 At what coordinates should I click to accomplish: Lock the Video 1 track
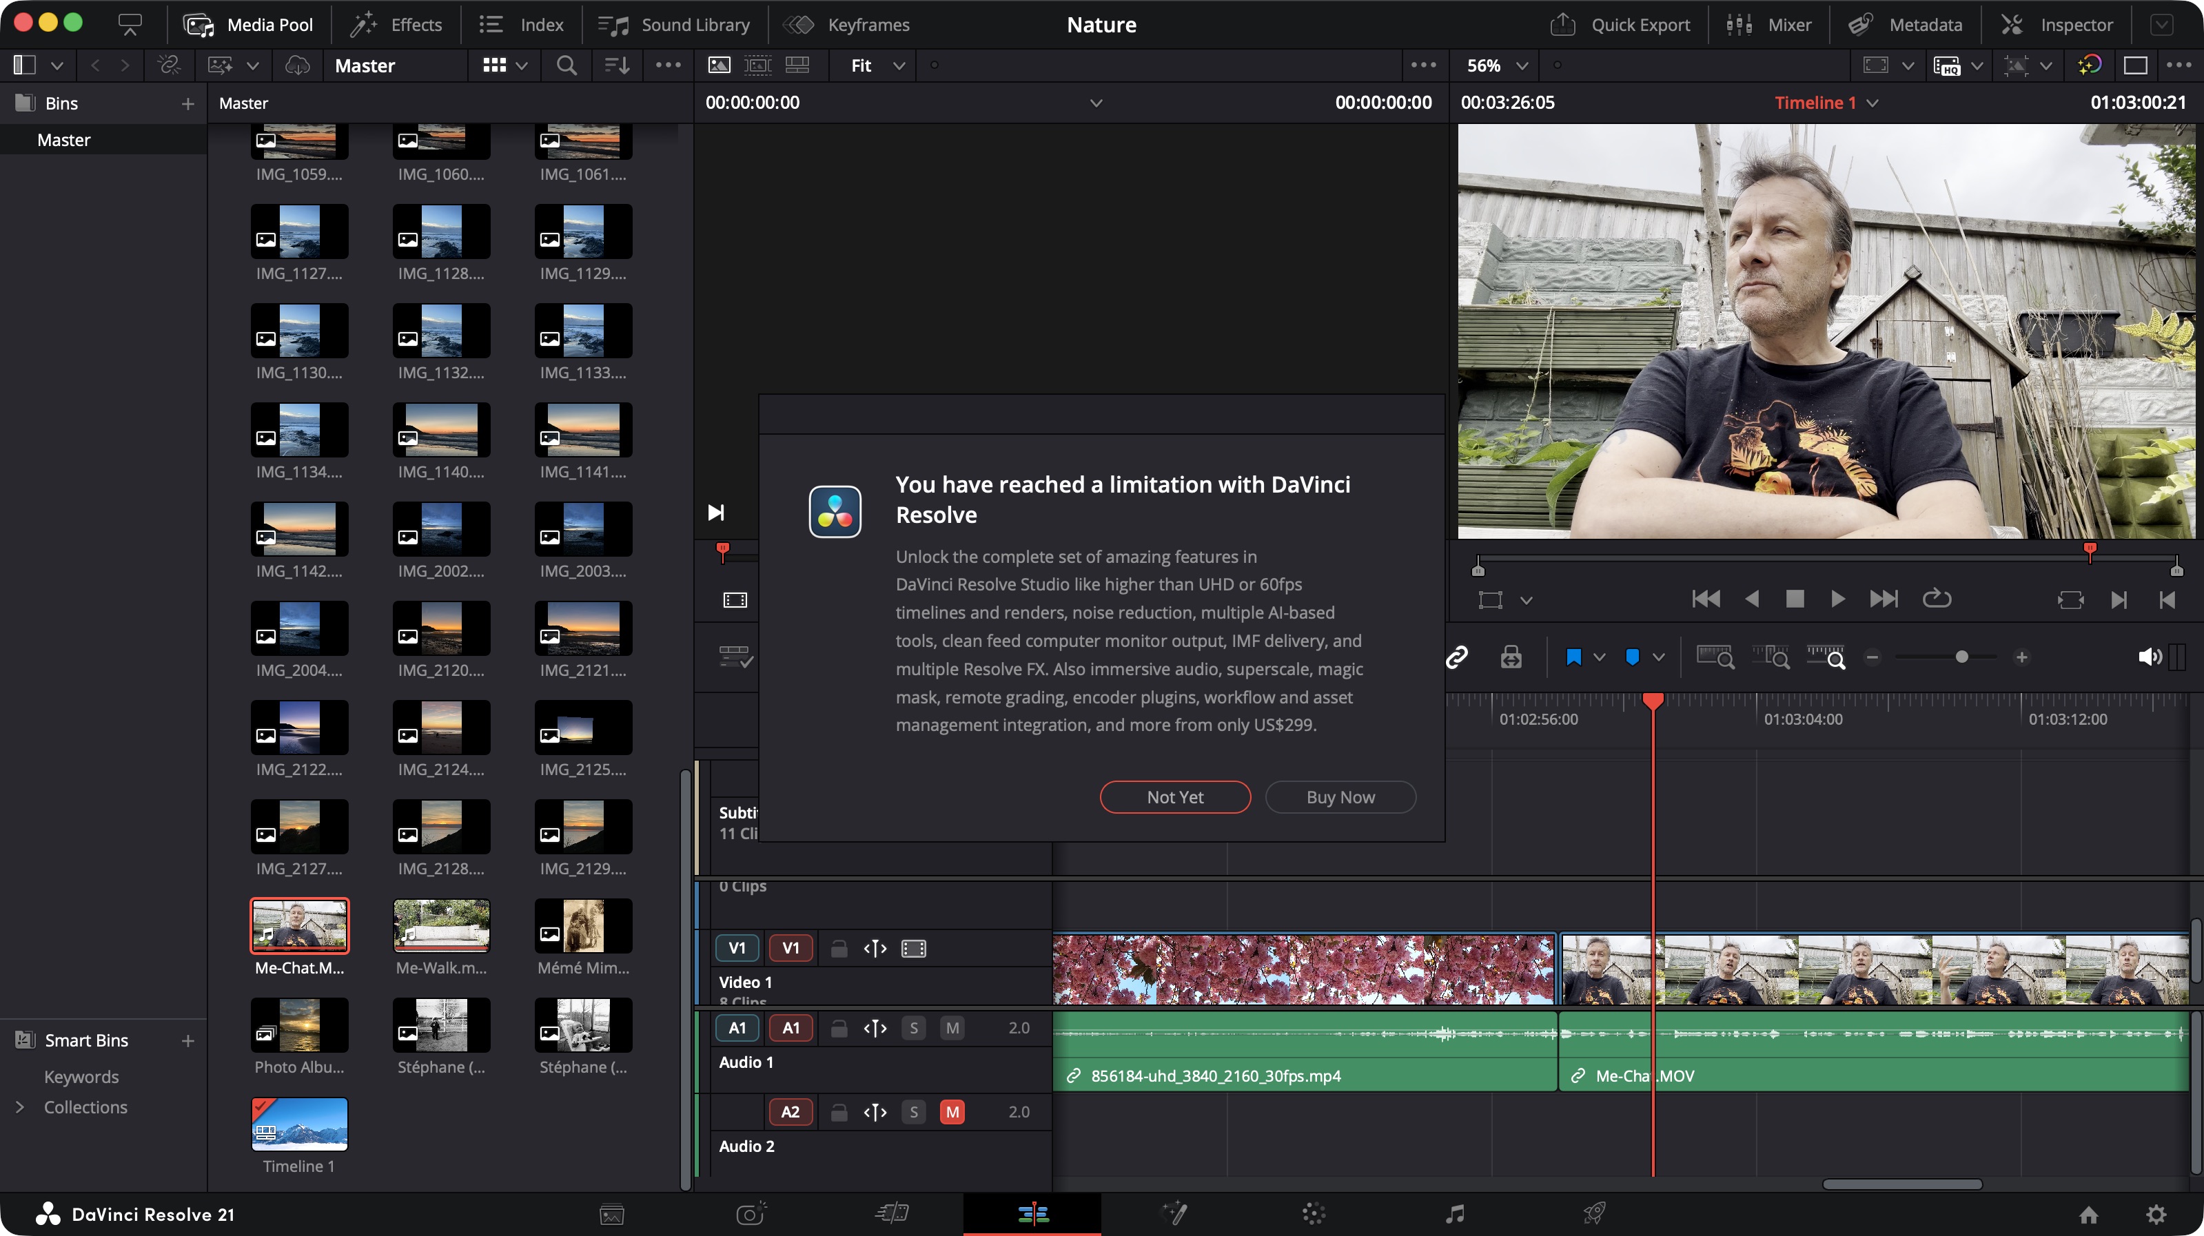pos(839,949)
